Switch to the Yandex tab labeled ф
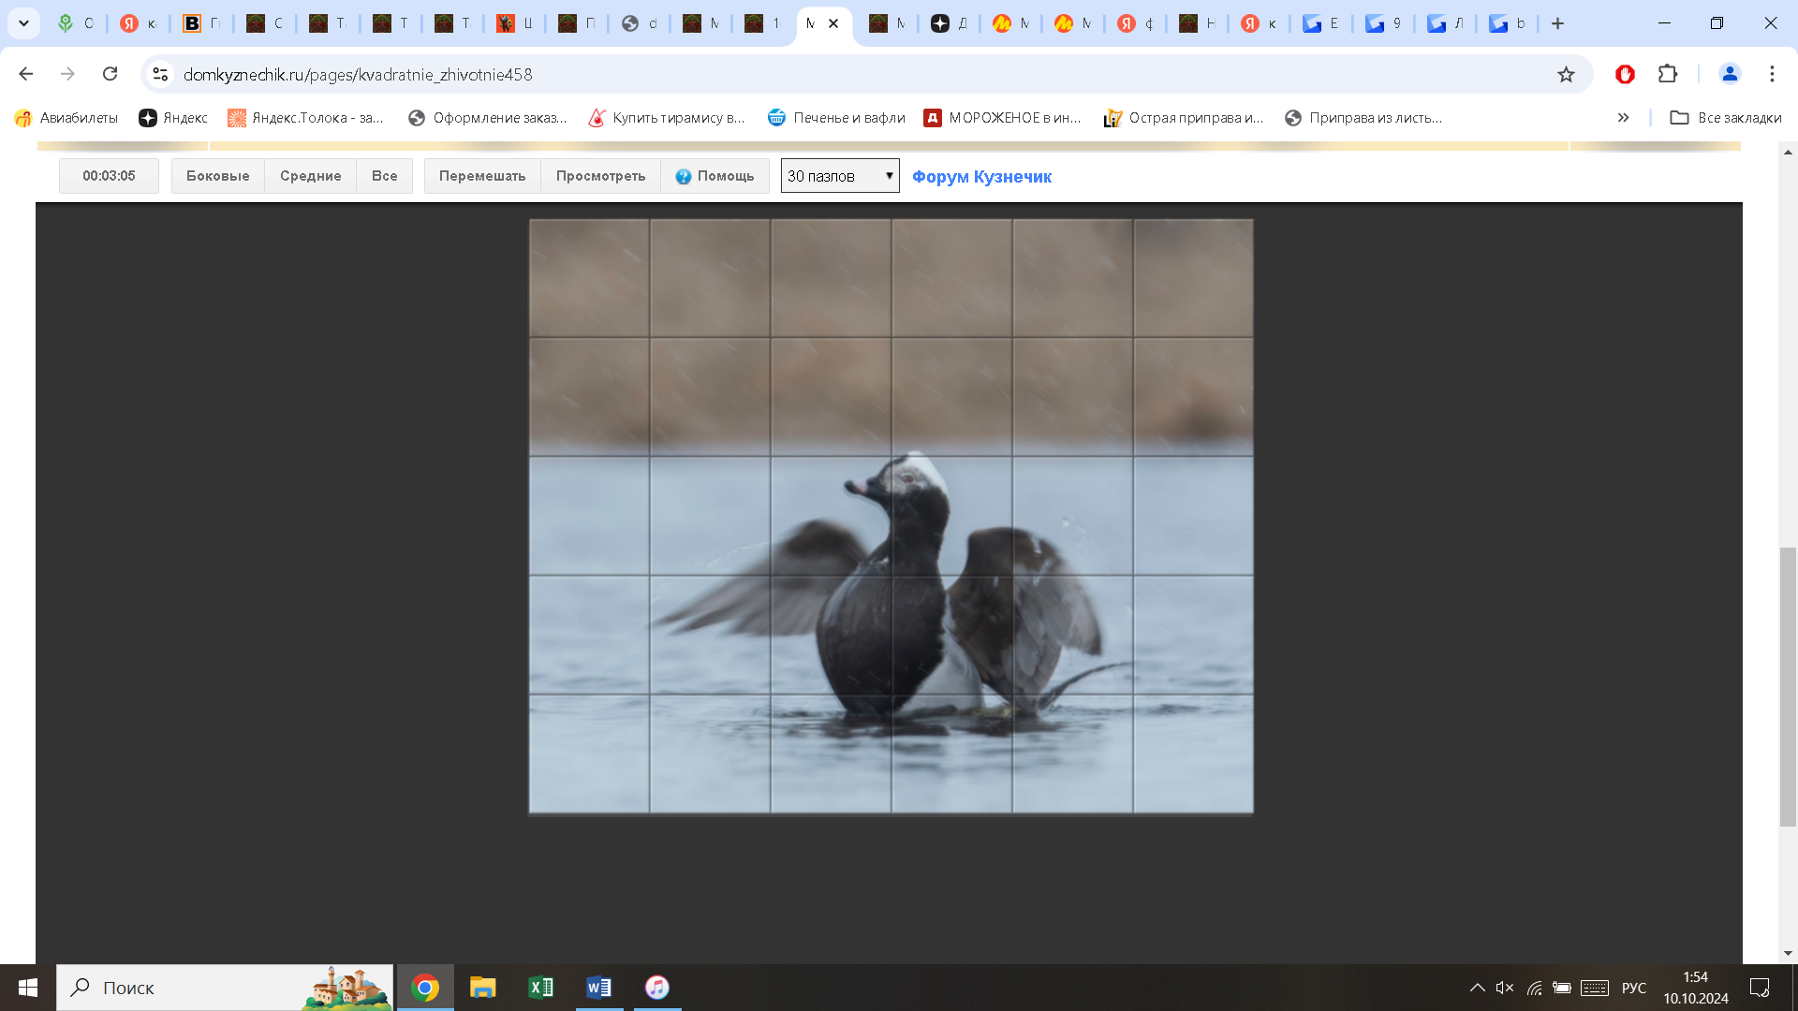Viewport: 1798px width, 1011px height. (1136, 23)
